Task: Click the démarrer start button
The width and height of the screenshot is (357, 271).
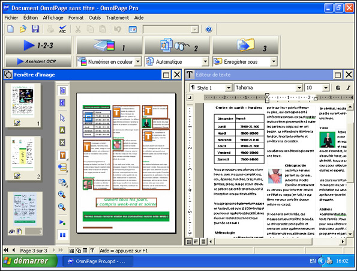Action: click(x=29, y=261)
